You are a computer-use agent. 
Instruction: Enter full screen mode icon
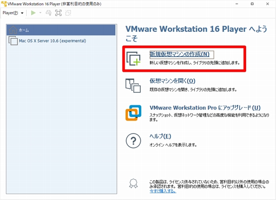click(x=58, y=13)
